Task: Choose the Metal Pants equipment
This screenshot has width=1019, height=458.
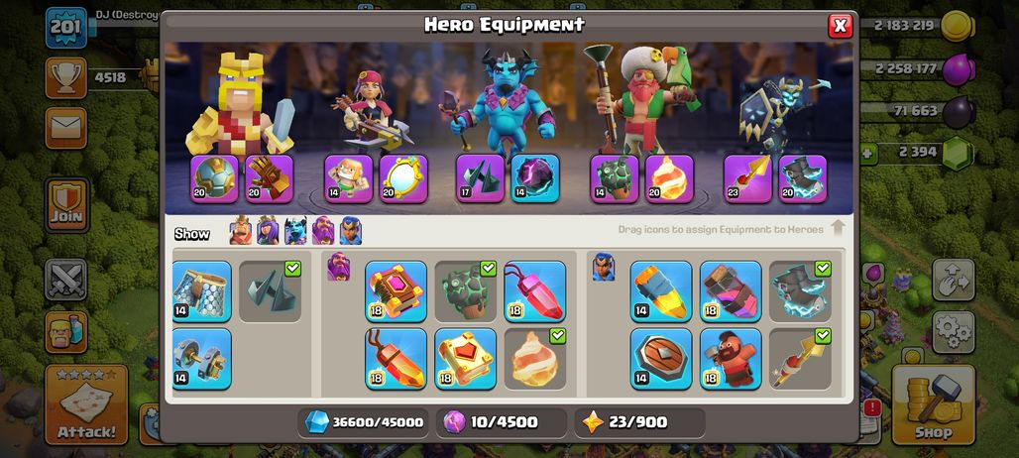Action: 201,291
